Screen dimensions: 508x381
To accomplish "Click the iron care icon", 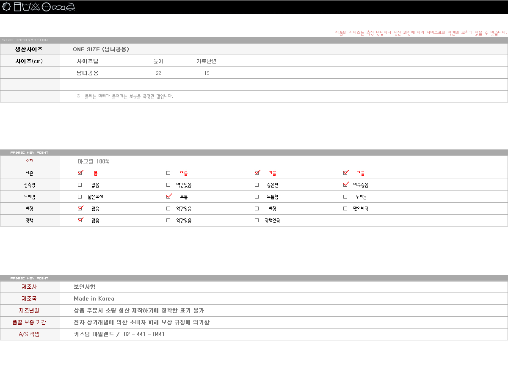I will click(71, 7).
